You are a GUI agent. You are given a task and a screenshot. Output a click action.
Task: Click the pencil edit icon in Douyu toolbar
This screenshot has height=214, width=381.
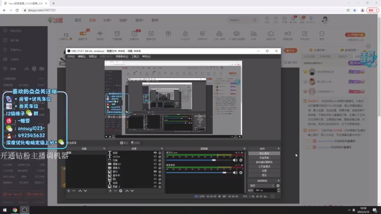pos(305,33)
